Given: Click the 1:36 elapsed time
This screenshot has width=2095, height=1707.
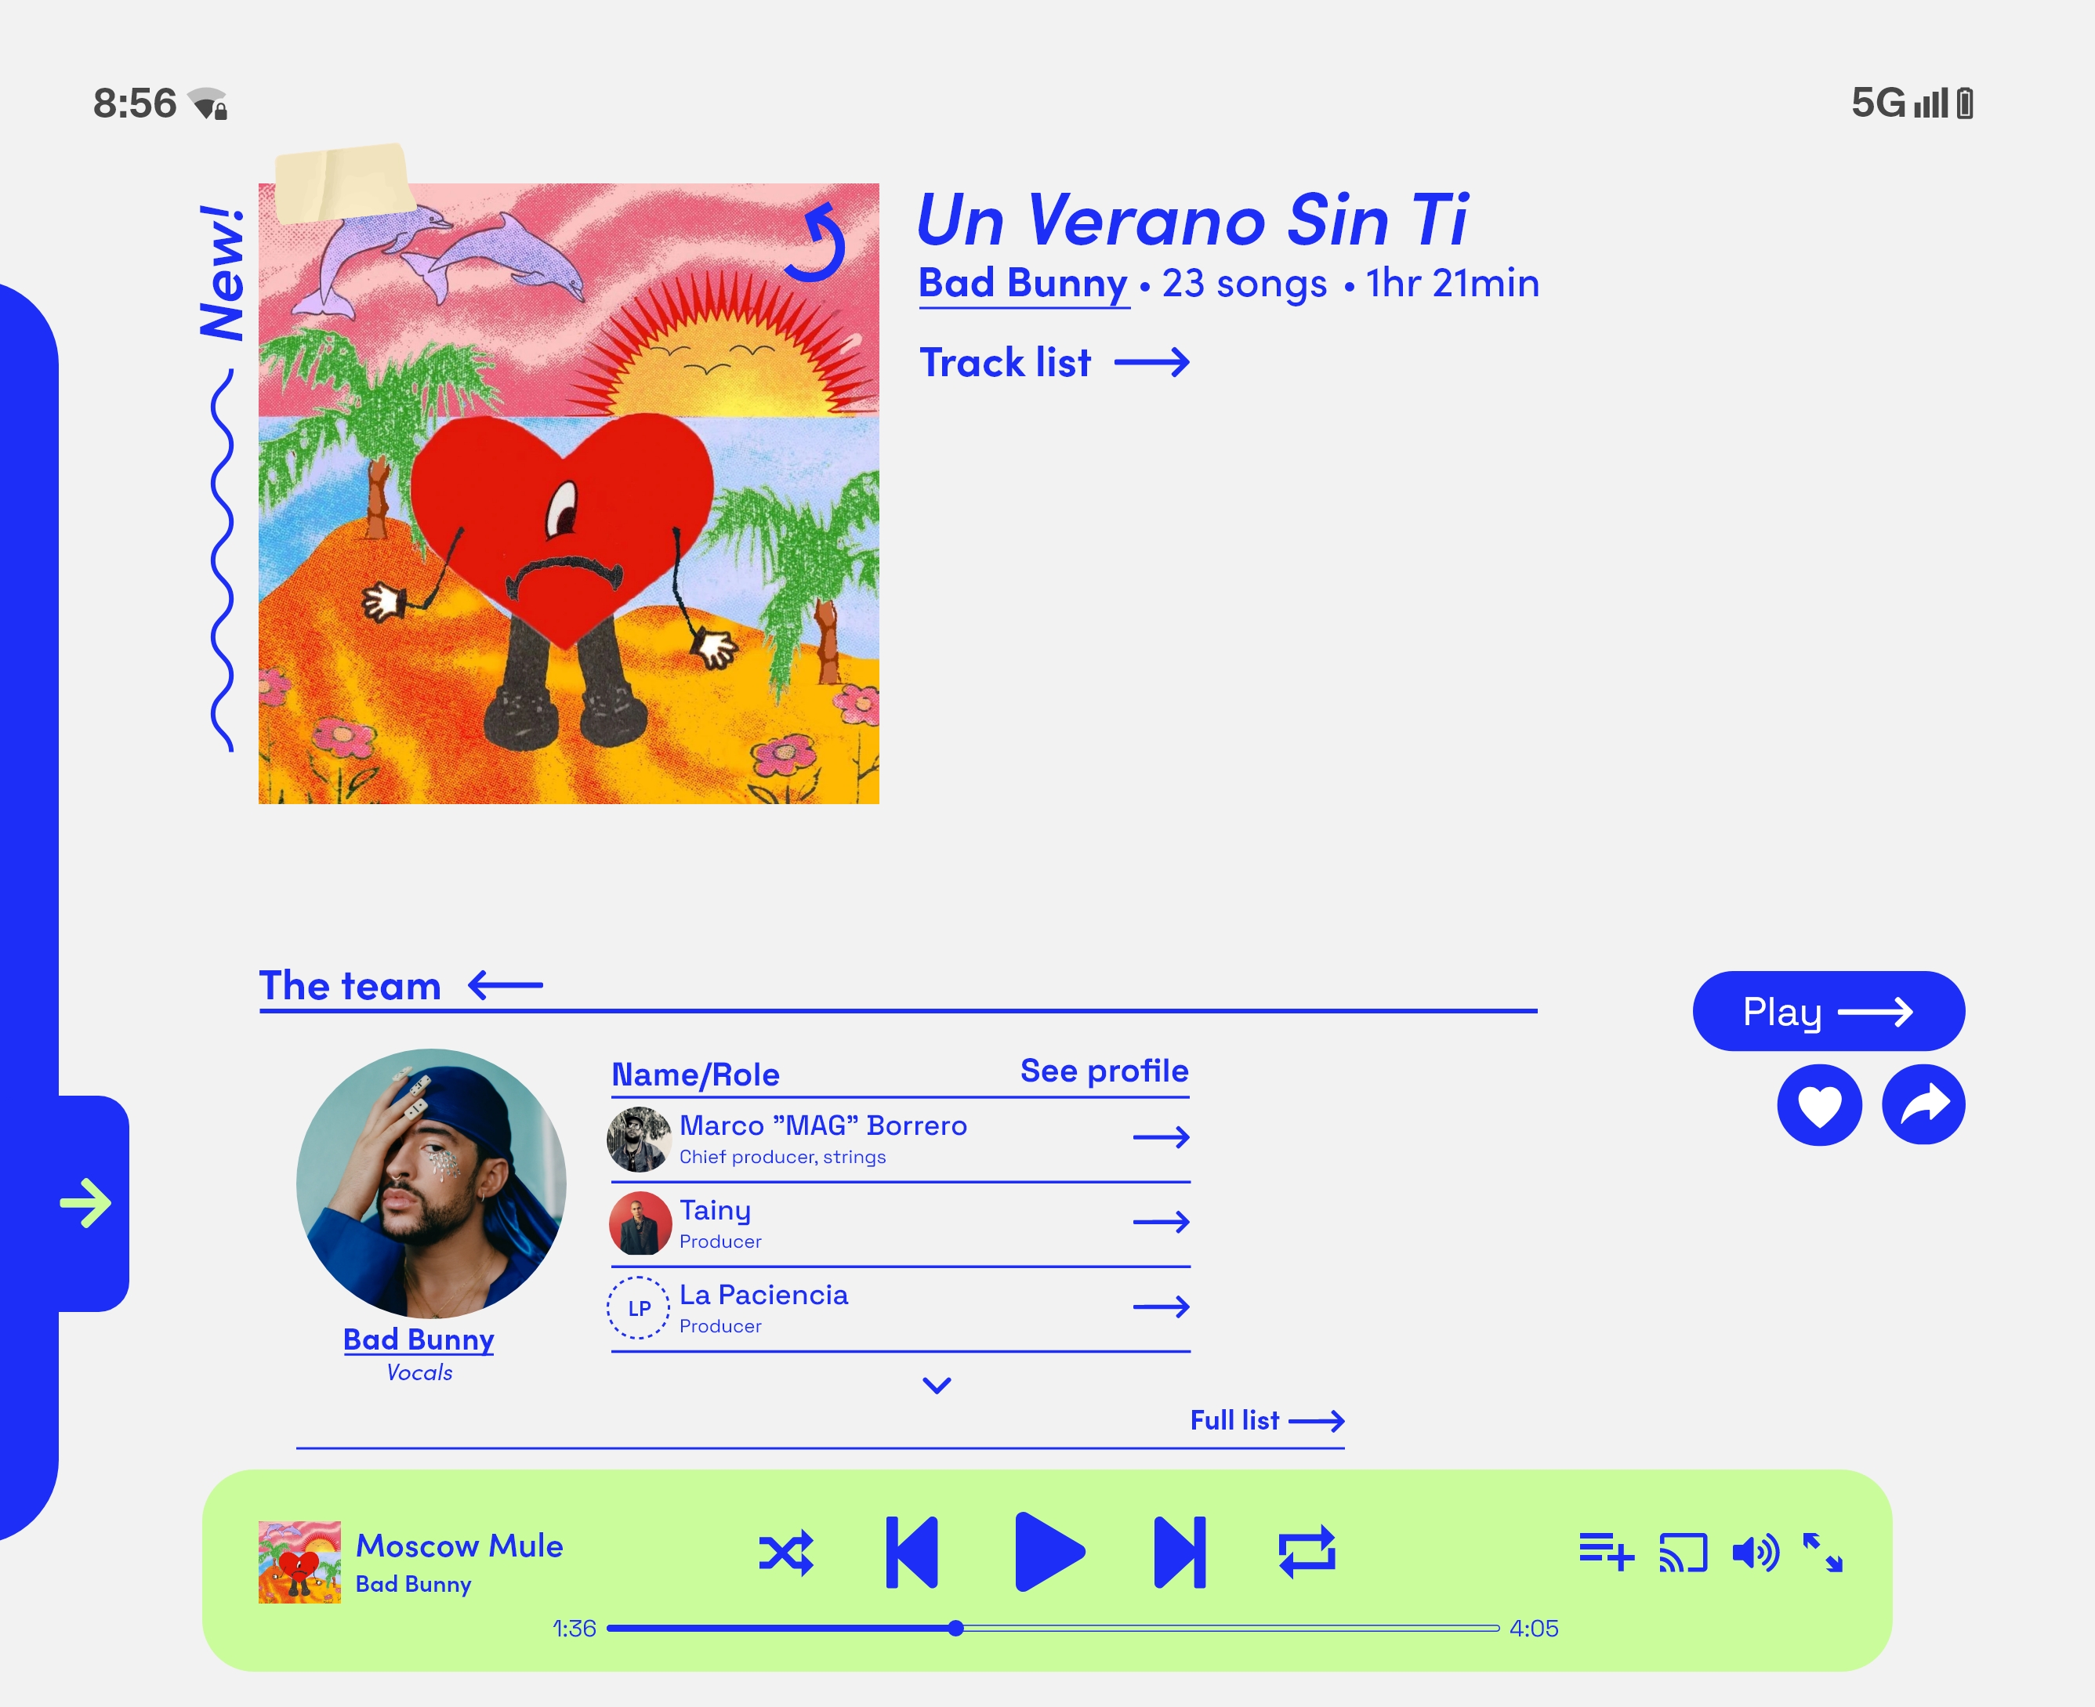Looking at the screenshot, I should pyautogui.click(x=574, y=1629).
